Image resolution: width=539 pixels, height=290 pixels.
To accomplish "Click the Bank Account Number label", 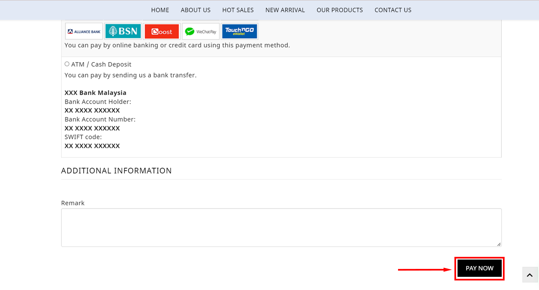I will pos(100,119).
